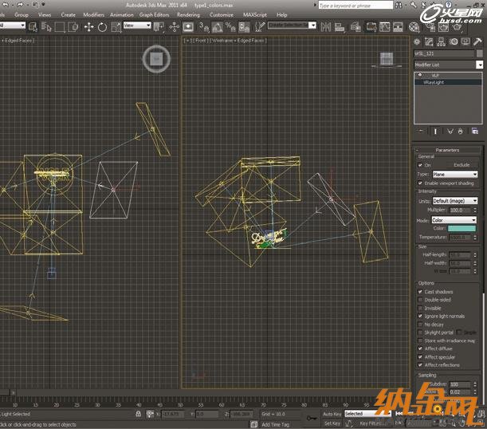This screenshot has height=429, width=487.
Task: Click the teal light Color swatch
Action: (x=461, y=229)
